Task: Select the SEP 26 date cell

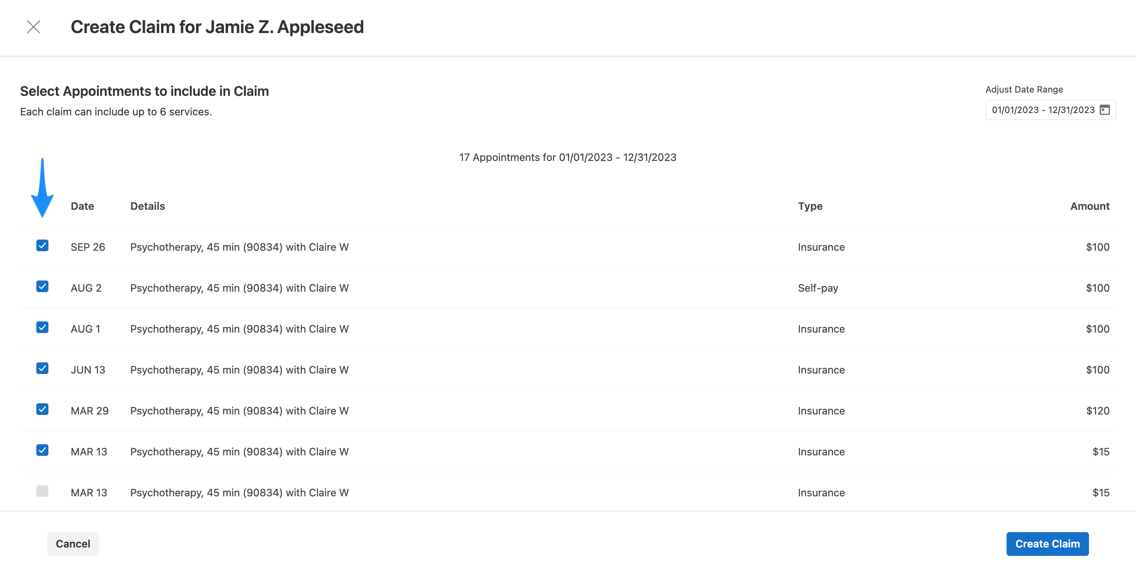Action: 88,247
